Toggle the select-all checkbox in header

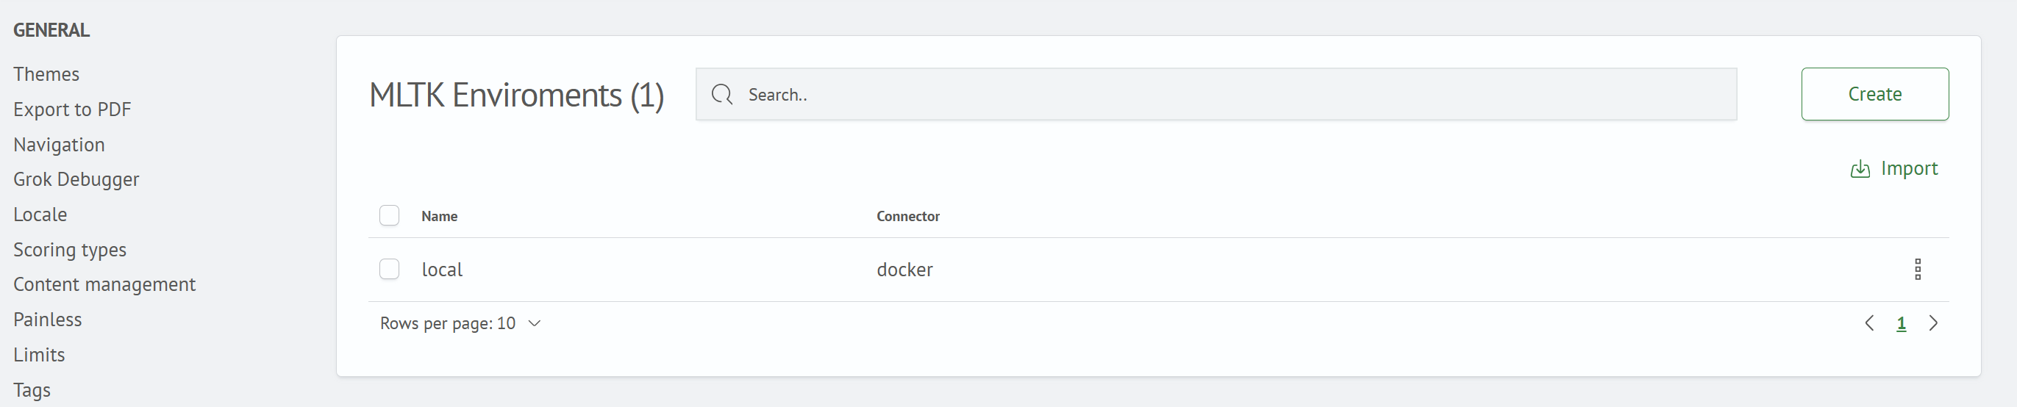point(389,215)
